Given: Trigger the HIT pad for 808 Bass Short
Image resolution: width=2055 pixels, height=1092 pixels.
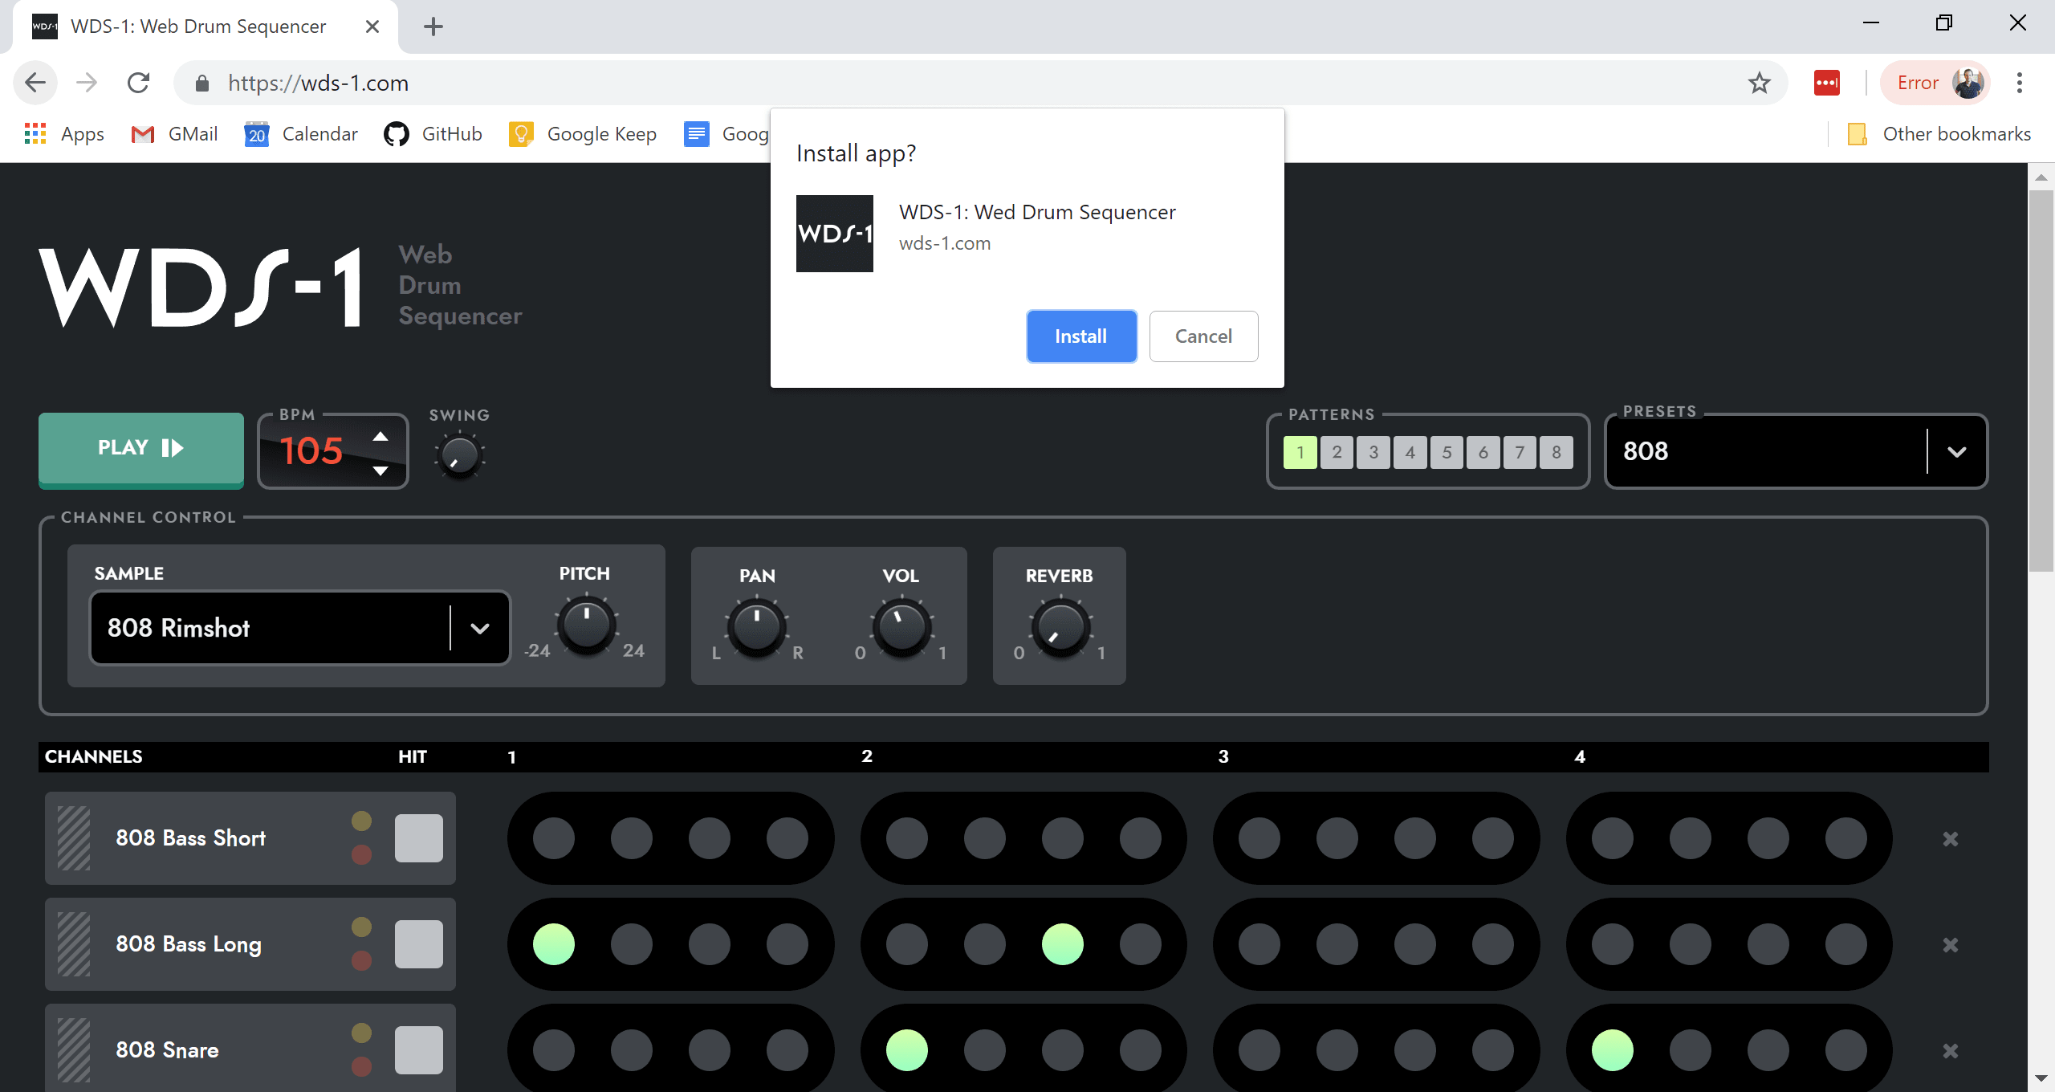Looking at the screenshot, I should click(419, 838).
